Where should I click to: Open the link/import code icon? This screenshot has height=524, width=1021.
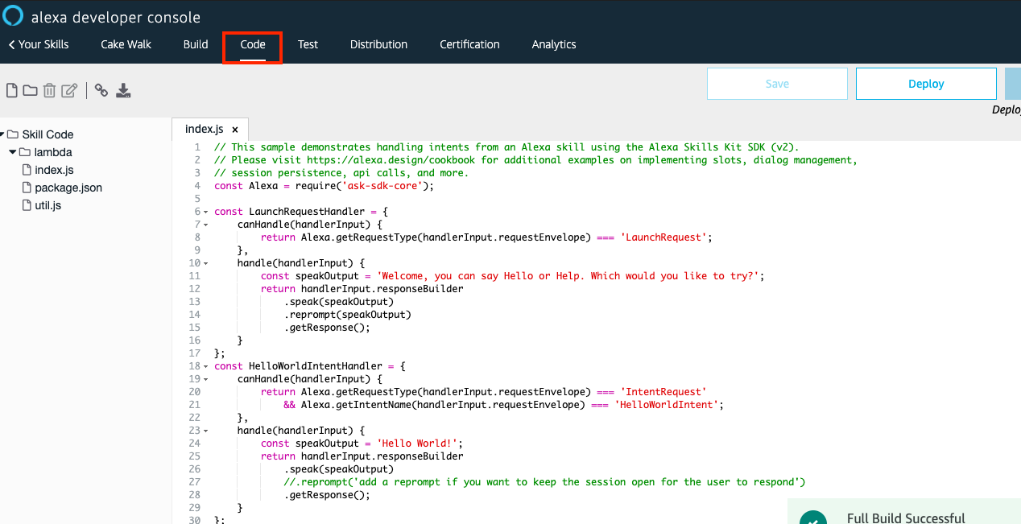(x=101, y=90)
